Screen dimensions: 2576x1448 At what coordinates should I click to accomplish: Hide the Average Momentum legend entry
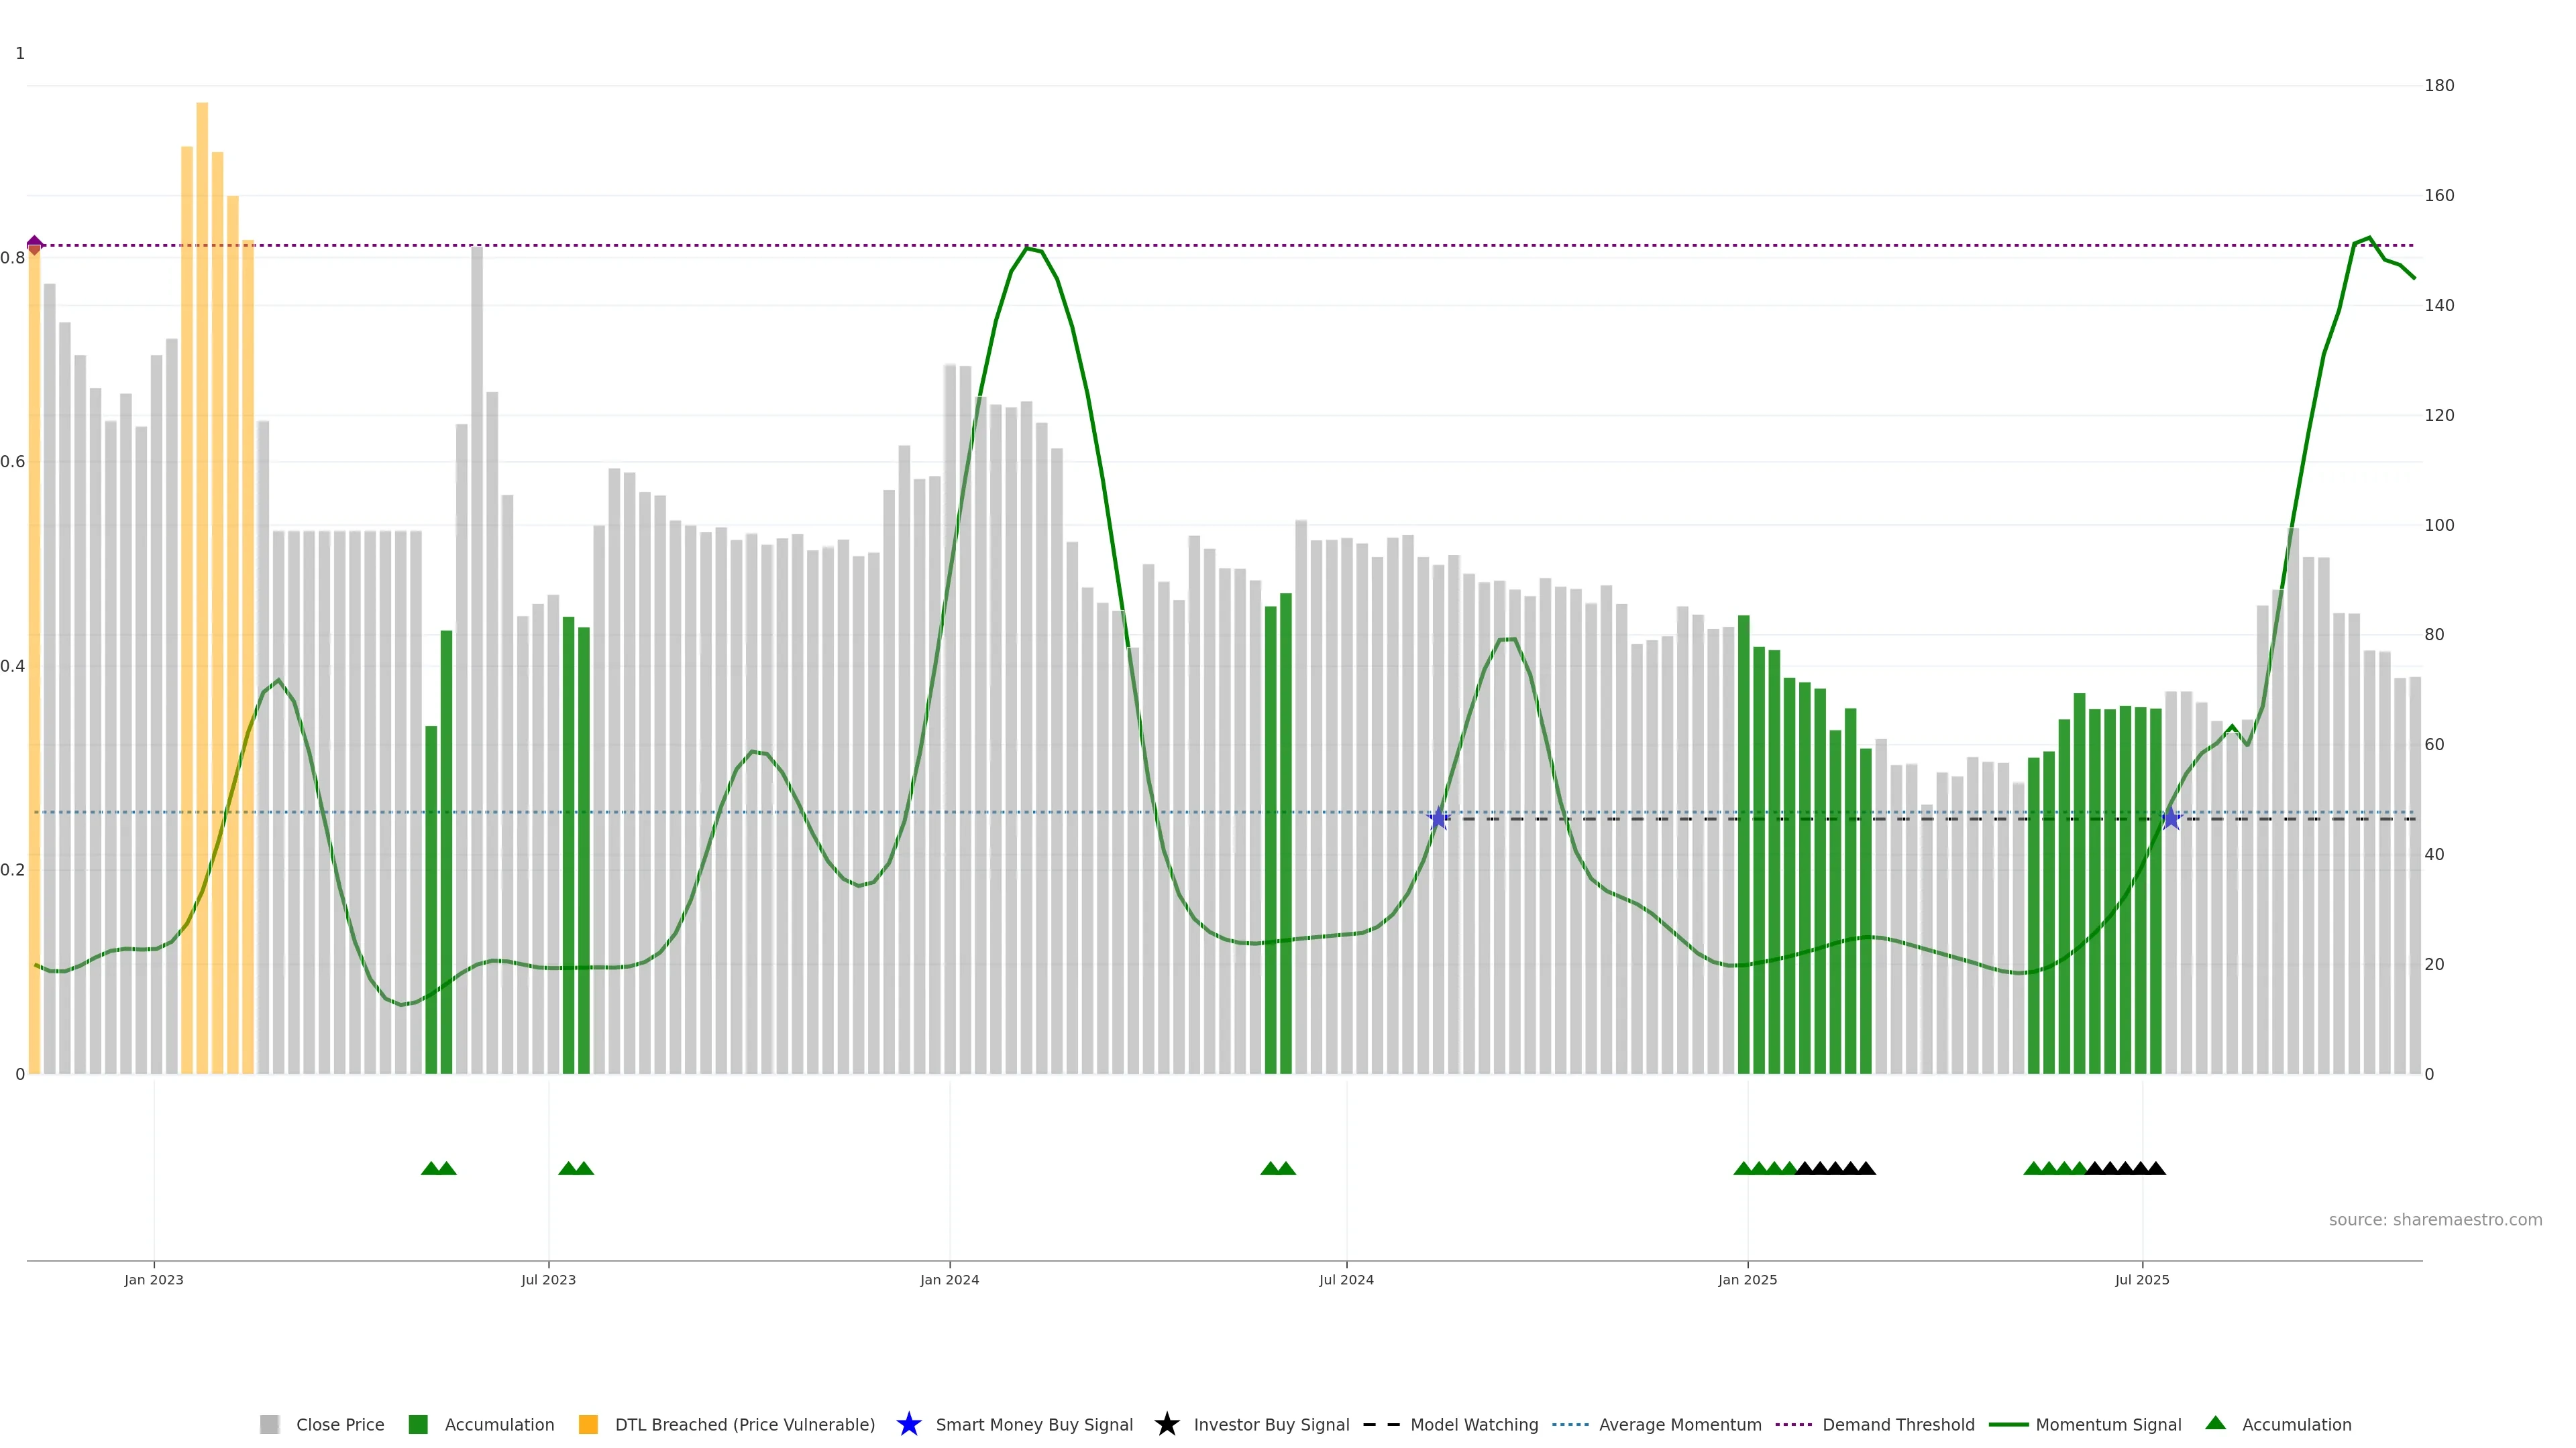(1680, 1425)
